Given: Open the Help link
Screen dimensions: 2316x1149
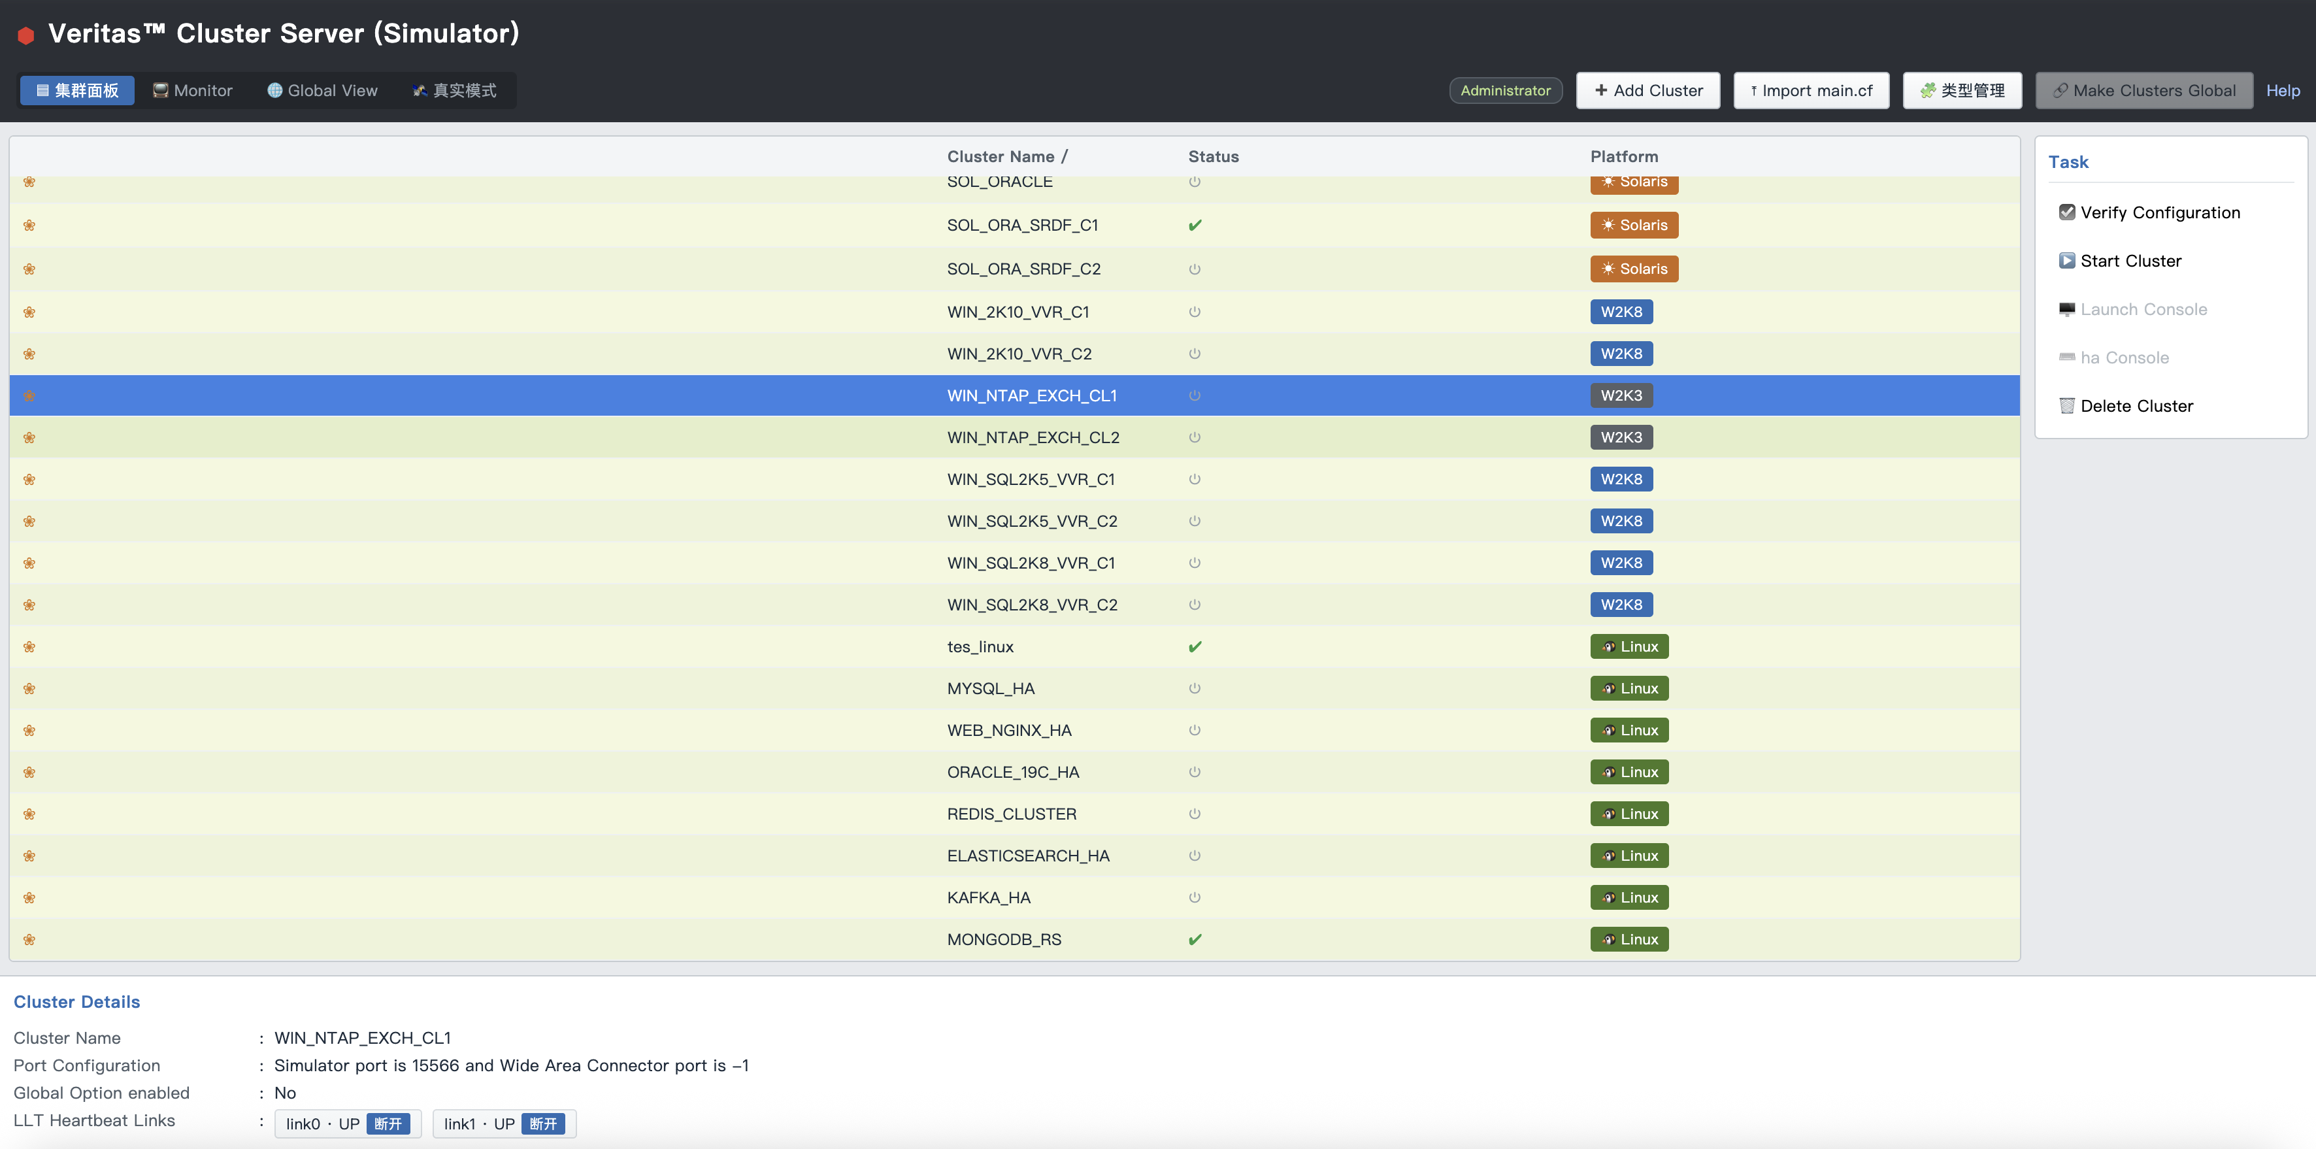Looking at the screenshot, I should 2282,90.
